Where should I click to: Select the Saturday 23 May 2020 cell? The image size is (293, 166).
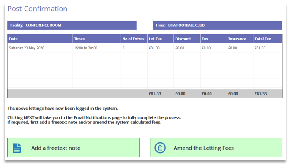coord(40,48)
